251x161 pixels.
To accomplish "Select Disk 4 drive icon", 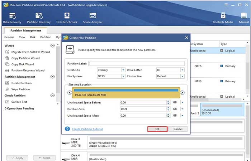I will [x=66, y=159].
